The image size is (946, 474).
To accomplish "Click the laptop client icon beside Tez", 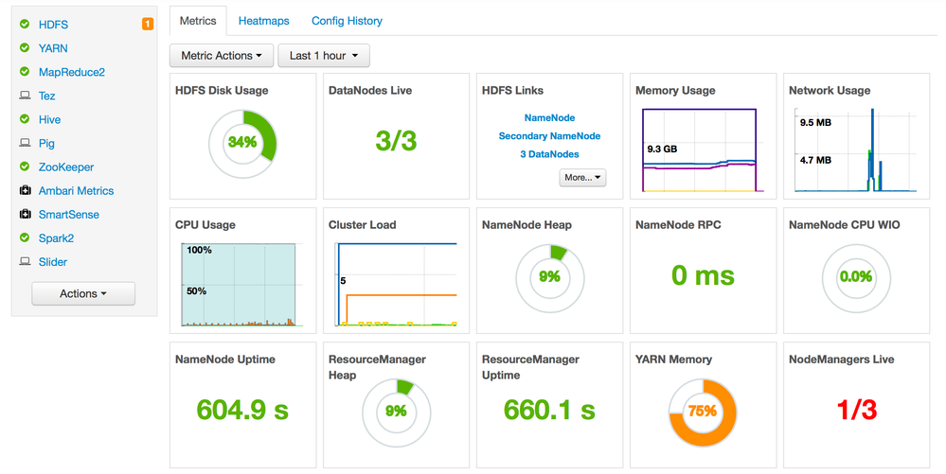I will [25, 96].
